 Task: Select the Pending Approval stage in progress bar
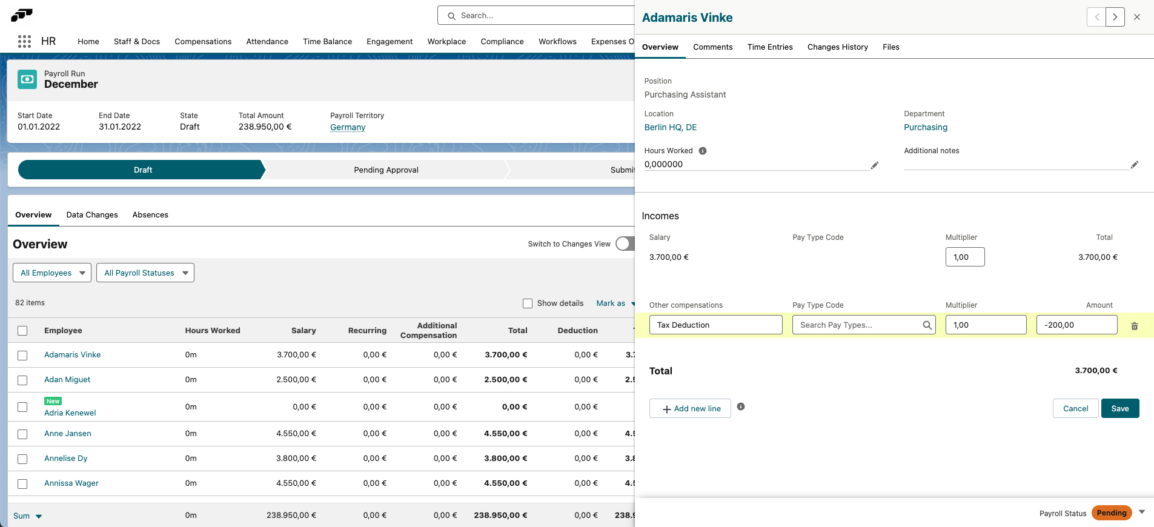pos(386,170)
